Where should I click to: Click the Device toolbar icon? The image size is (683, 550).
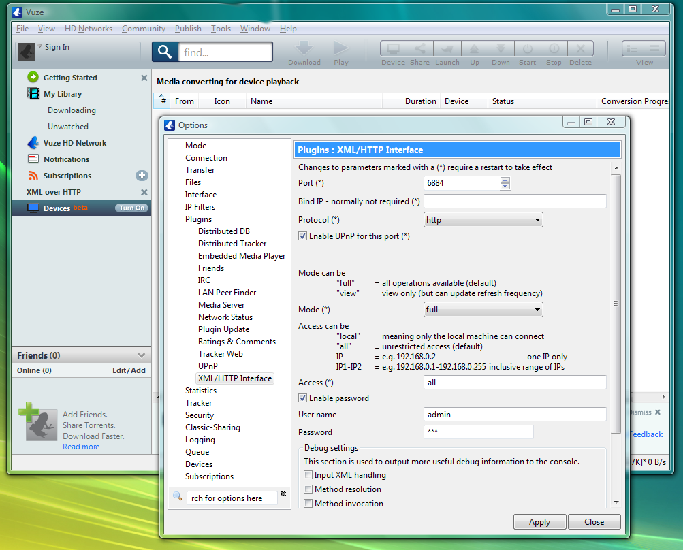(394, 48)
